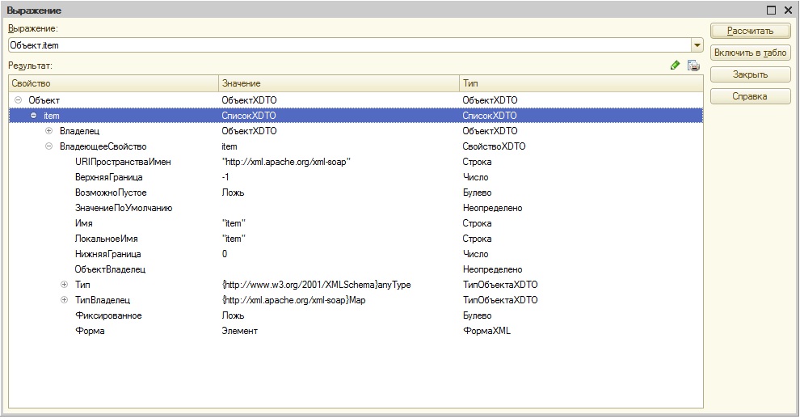This screenshot has width=800, height=419.
Task: Select the ОбъектВладелец row
Action: (356, 269)
